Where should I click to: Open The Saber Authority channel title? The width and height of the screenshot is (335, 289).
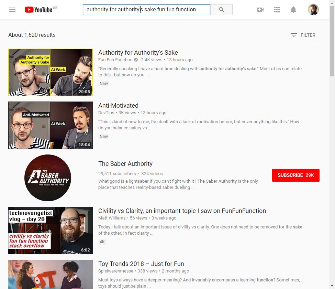125,164
